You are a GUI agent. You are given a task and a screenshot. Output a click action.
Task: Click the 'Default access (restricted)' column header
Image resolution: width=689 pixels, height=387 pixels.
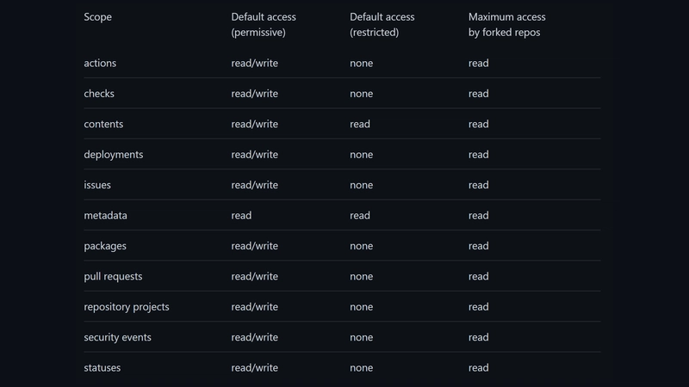(382, 25)
